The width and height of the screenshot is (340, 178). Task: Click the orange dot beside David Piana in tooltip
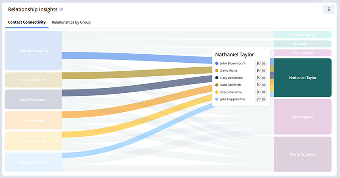[217, 70]
